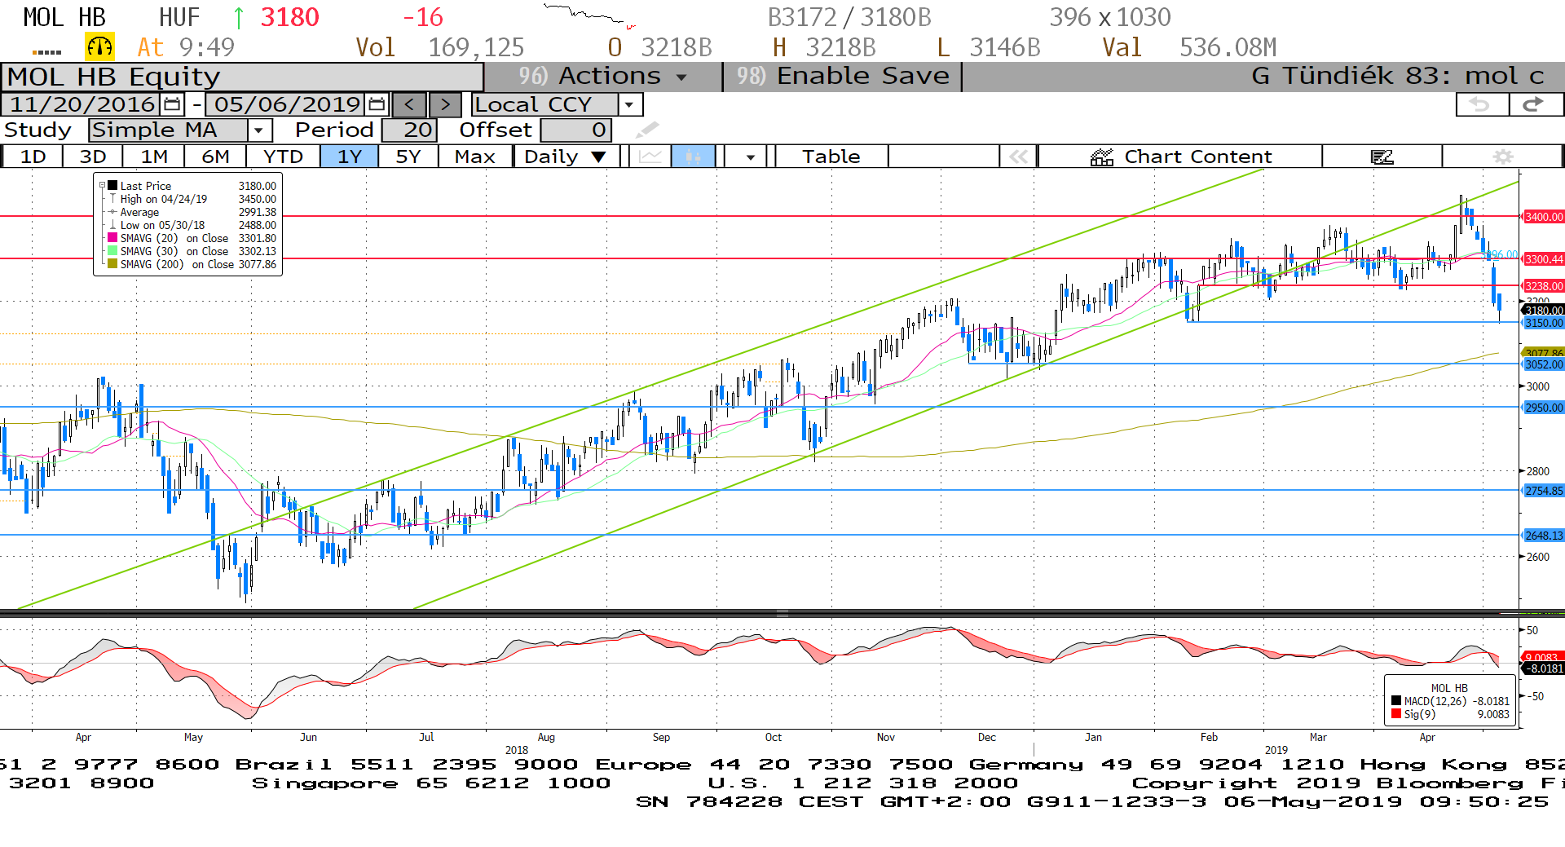Select the 1M range tab
This screenshot has height=847, width=1565.
154,157
